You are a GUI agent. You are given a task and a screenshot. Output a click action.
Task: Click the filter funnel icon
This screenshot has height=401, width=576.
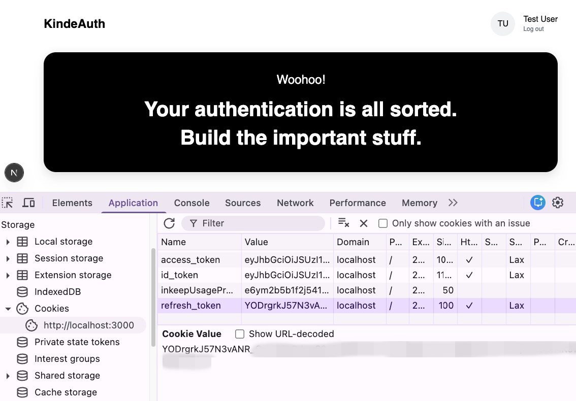(x=195, y=223)
